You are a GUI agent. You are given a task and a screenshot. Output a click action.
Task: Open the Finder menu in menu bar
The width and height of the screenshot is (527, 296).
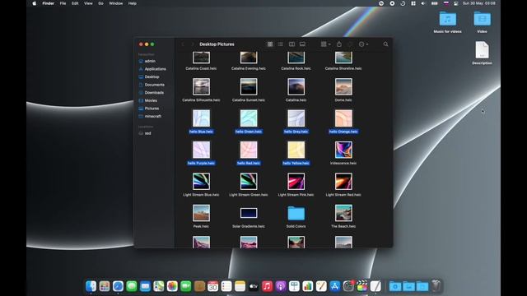click(48, 3)
